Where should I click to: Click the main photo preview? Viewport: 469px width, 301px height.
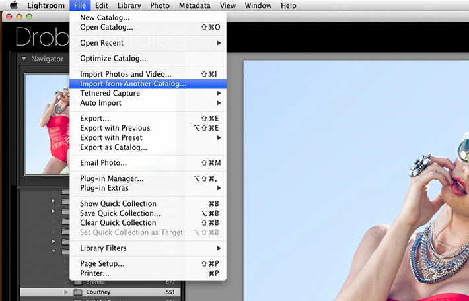click(356, 181)
